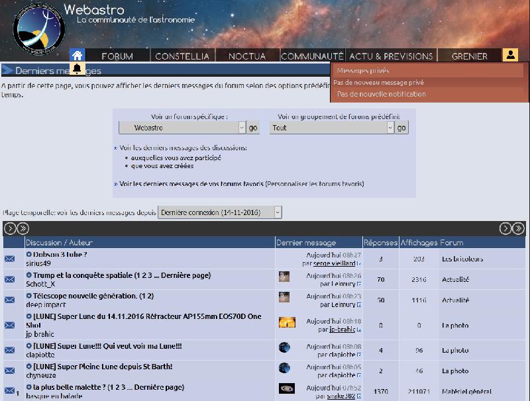The height and width of the screenshot is (401, 530).
Task: Click author serge vieillard link
Action: click(335, 263)
